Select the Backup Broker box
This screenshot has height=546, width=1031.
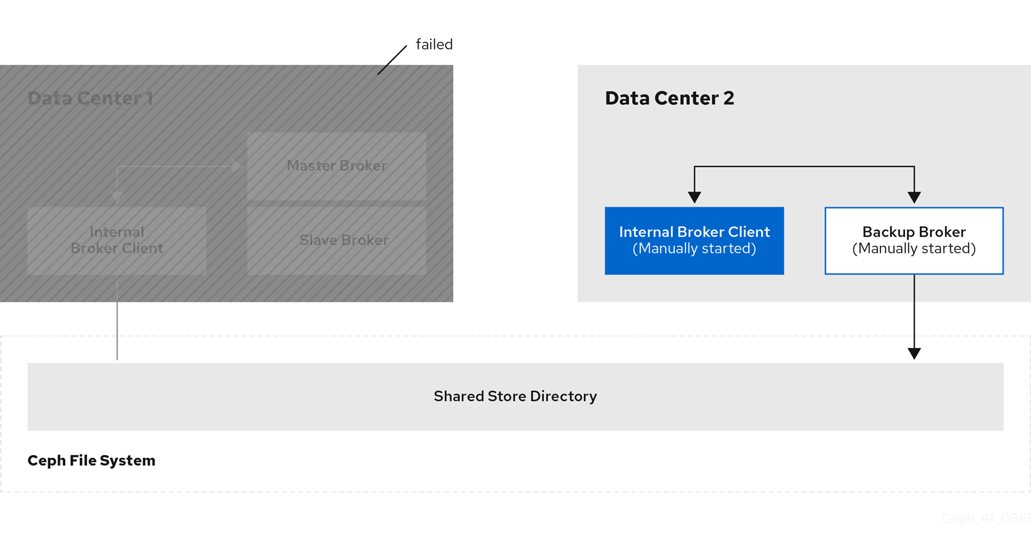click(x=914, y=240)
